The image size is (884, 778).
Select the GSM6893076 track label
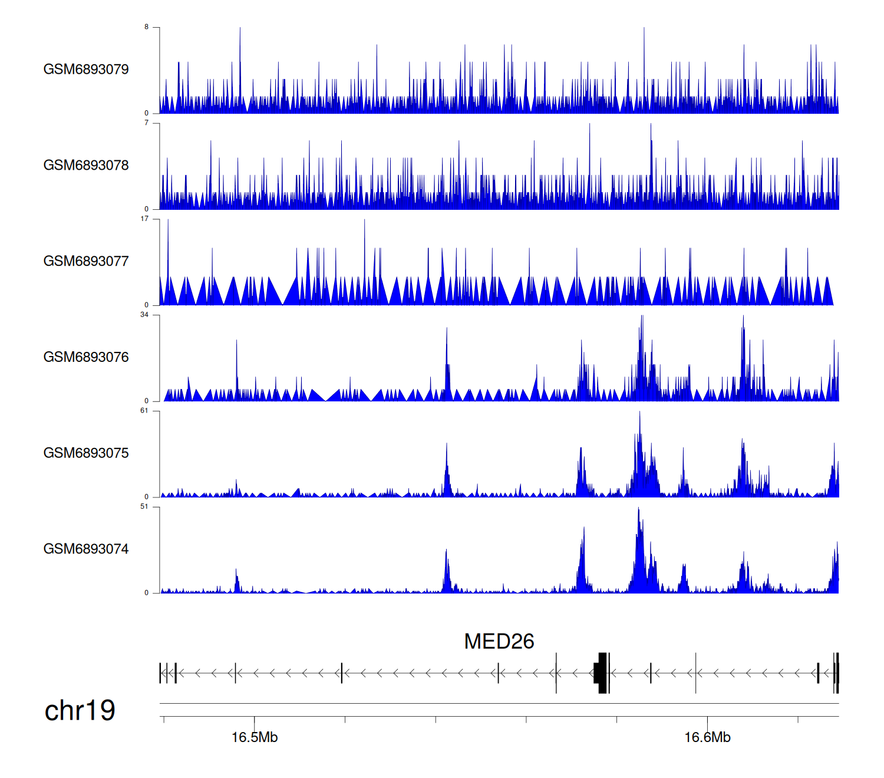point(86,357)
